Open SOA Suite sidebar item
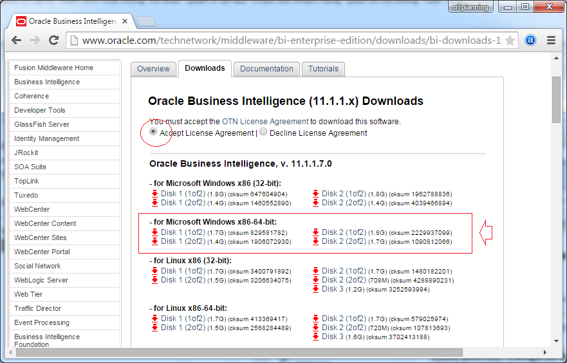567x363 pixels. (64, 167)
